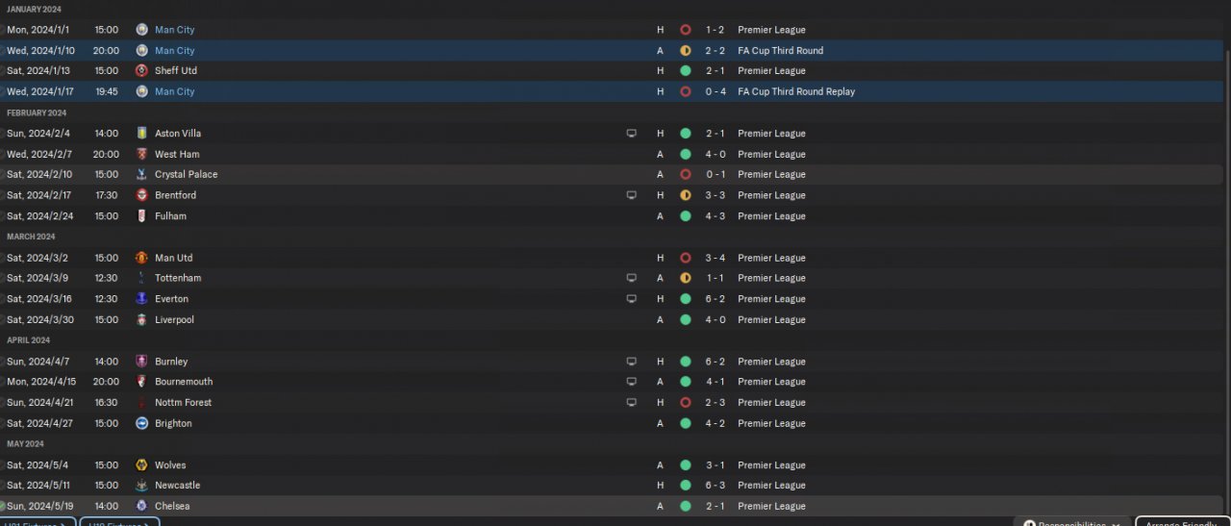The image size is (1231, 526).
Task: Click the Aston Villa club badge
Action: 142,134
